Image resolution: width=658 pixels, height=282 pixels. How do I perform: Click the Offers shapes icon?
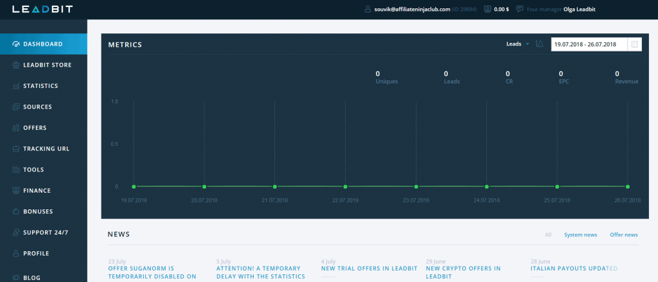(x=16, y=128)
